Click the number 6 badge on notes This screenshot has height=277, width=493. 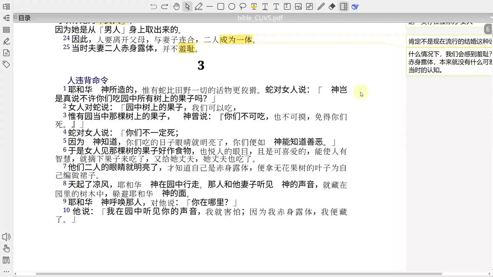click(488, 29)
